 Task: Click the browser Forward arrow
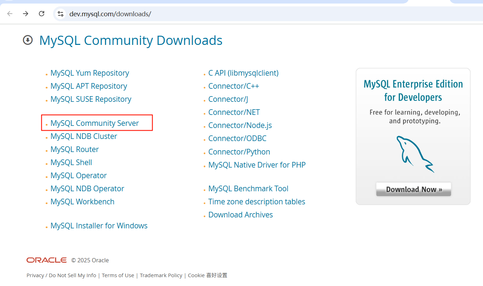coord(25,14)
